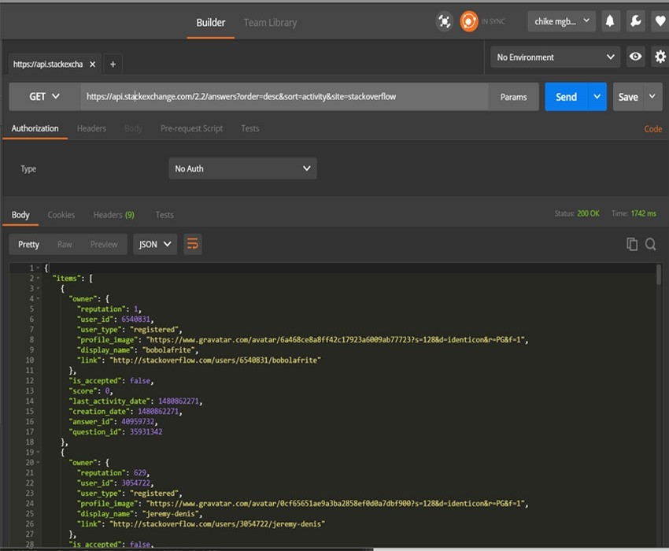Collapse the owner object at line 20
This screenshot has width=669, height=551.
pos(38,463)
